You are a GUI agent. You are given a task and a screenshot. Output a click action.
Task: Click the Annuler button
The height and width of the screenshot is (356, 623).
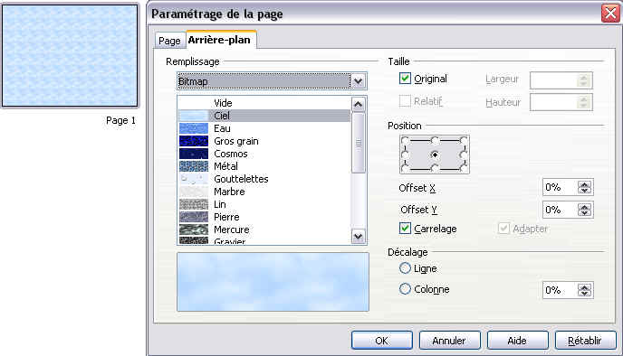click(x=450, y=341)
